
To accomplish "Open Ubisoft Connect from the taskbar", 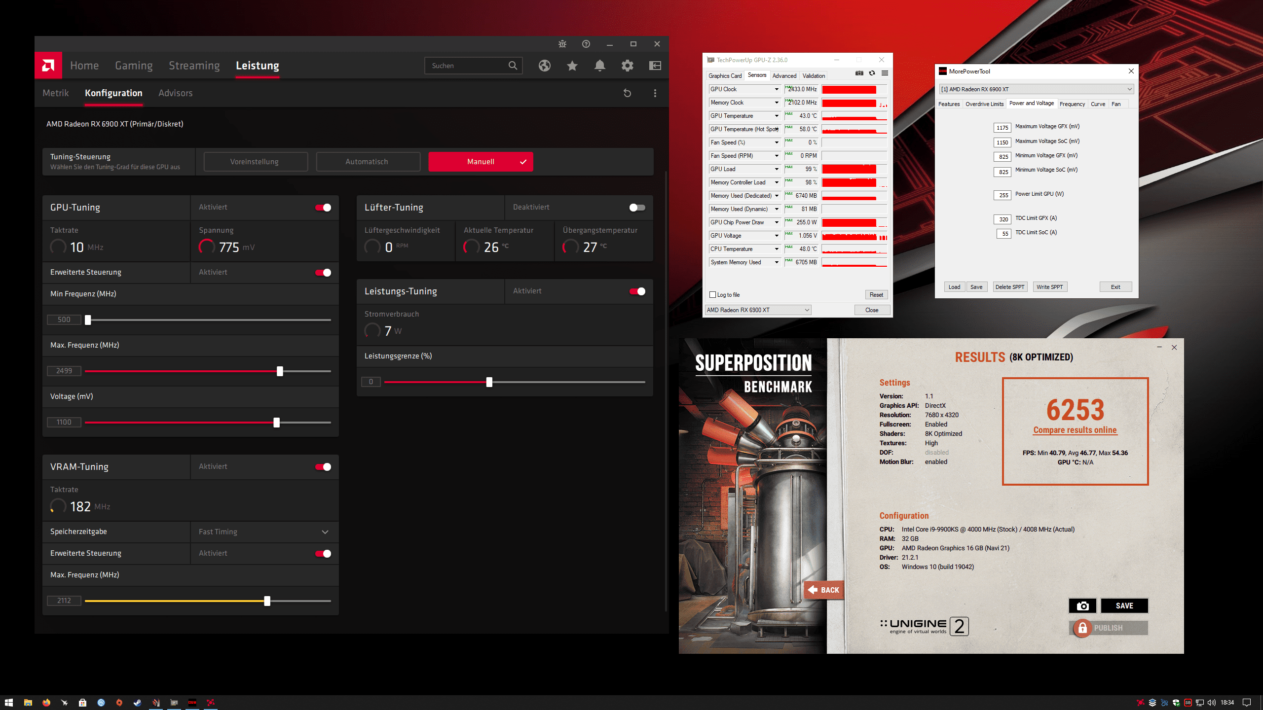I will coord(101,702).
